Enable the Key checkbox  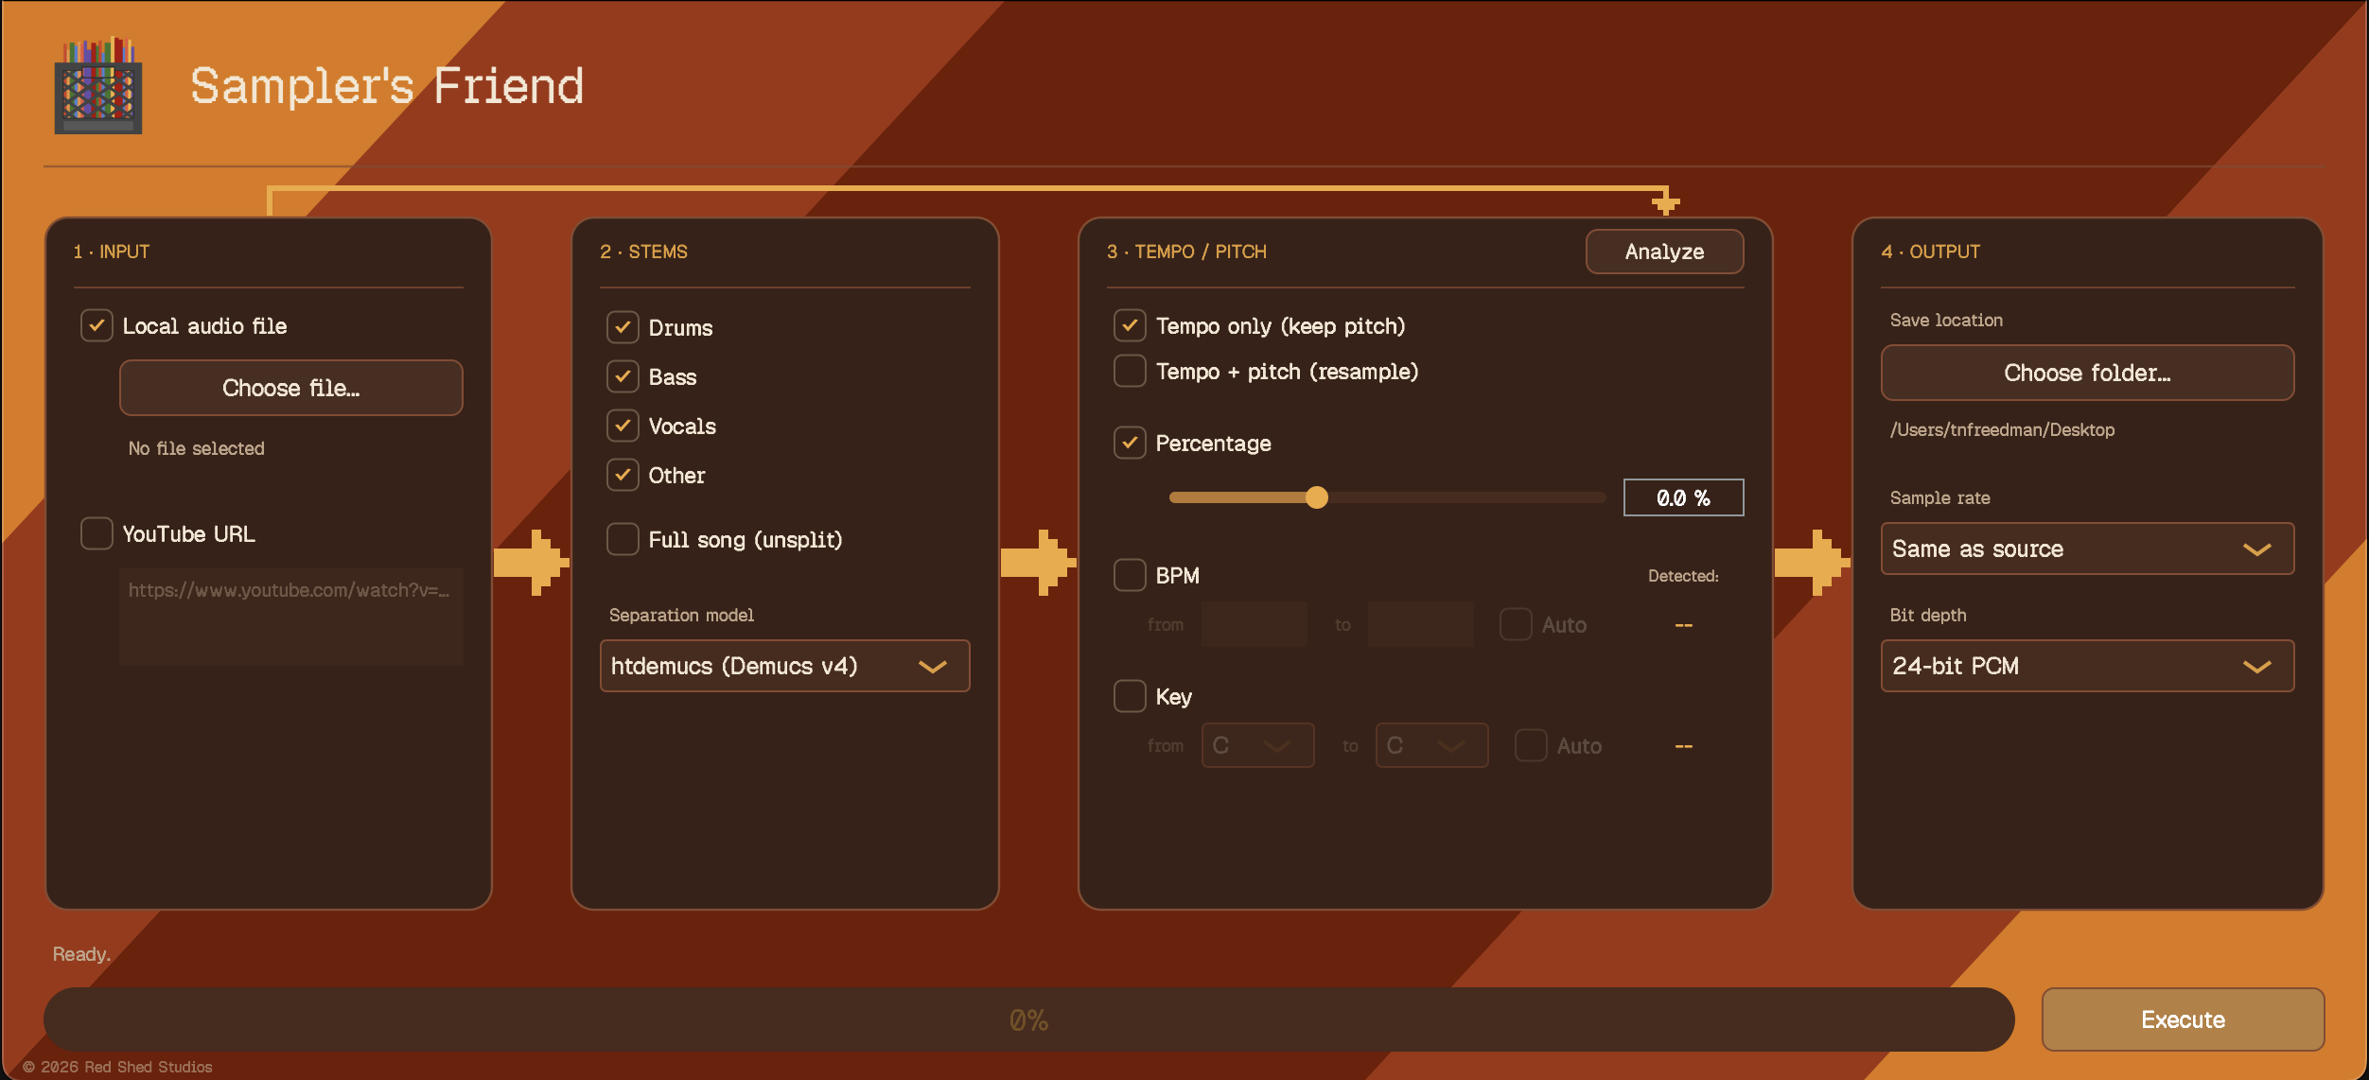coord(1130,696)
